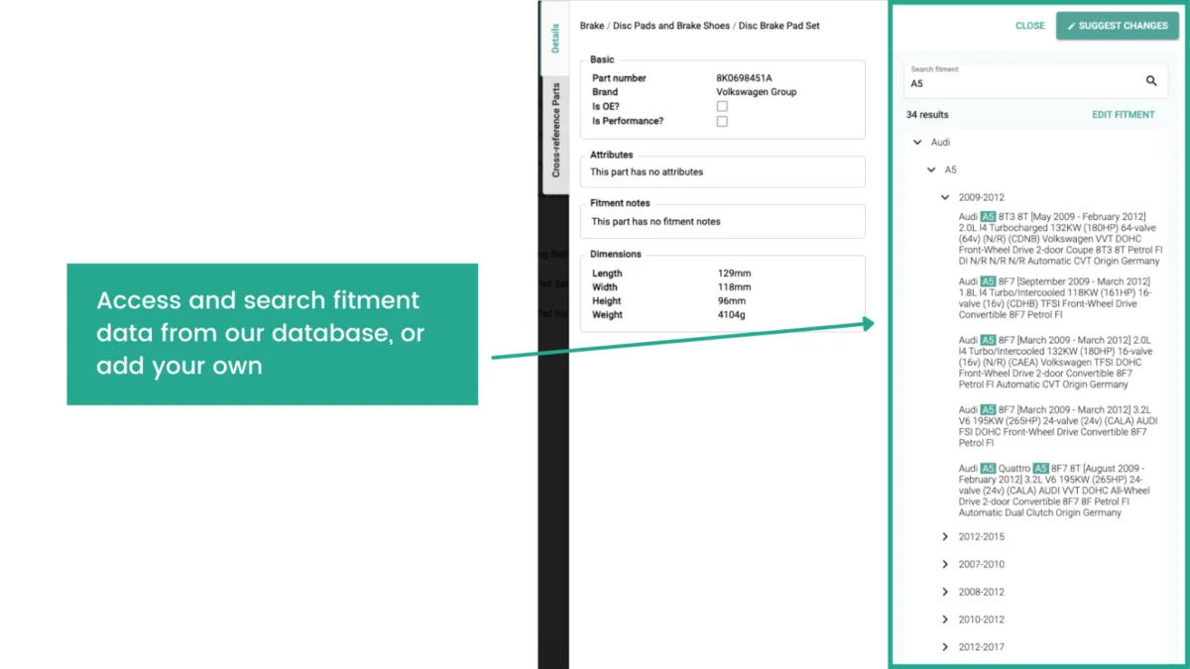This screenshot has height=669, width=1190.
Task: Expand the 2008-2012 year range
Action: click(945, 593)
